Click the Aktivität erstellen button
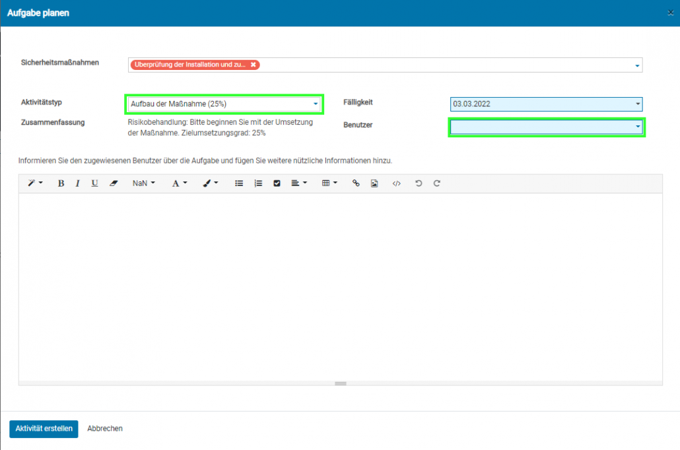Viewport: 680px width, 450px height. (x=44, y=429)
